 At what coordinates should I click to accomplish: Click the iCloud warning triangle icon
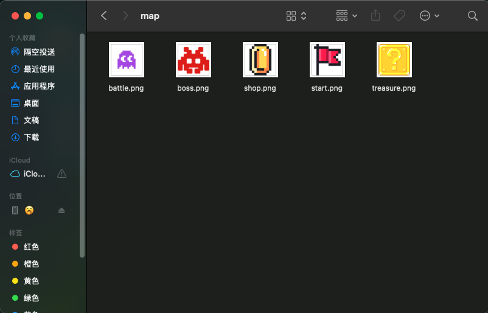pos(61,174)
